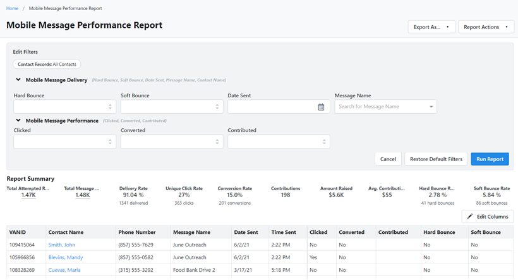Open the Soft Bounce filter select

coord(172,107)
